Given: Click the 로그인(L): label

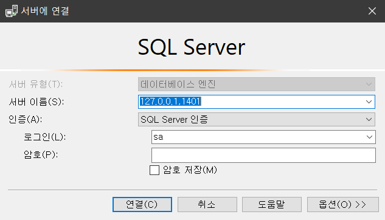Looking at the screenshot, I should pos(44,137).
